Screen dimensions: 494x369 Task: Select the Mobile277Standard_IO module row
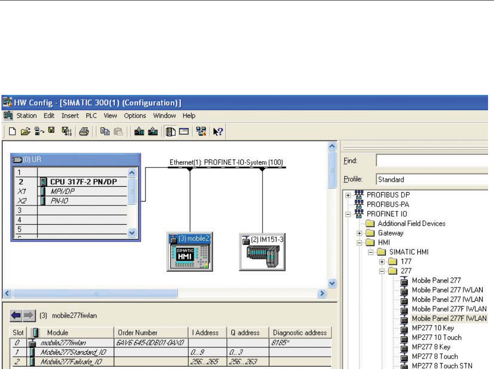tap(171, 352)
